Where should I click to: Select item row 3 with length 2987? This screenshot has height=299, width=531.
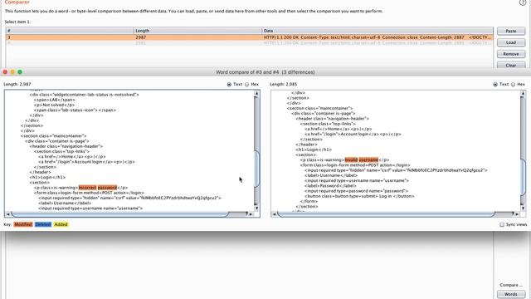249,37
